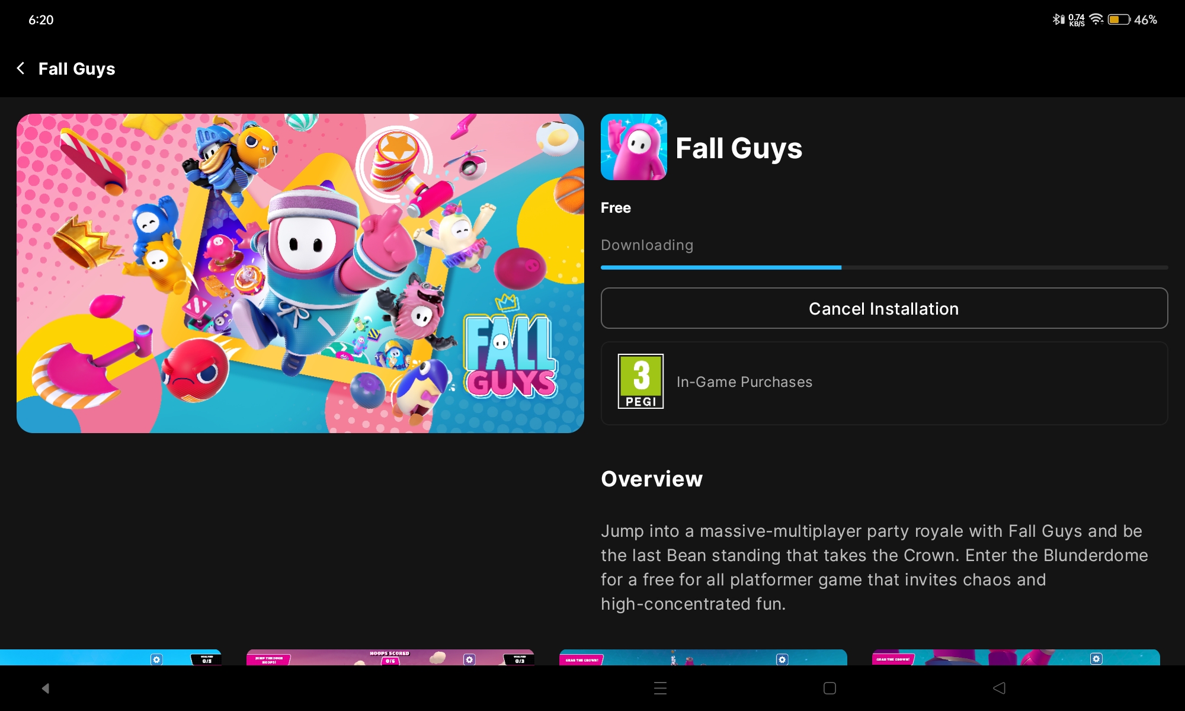Viewport: 1185px width, 711px height.
Task: Tap the back arrow beside Fall Guys title
Action: (x=21, y=69)
